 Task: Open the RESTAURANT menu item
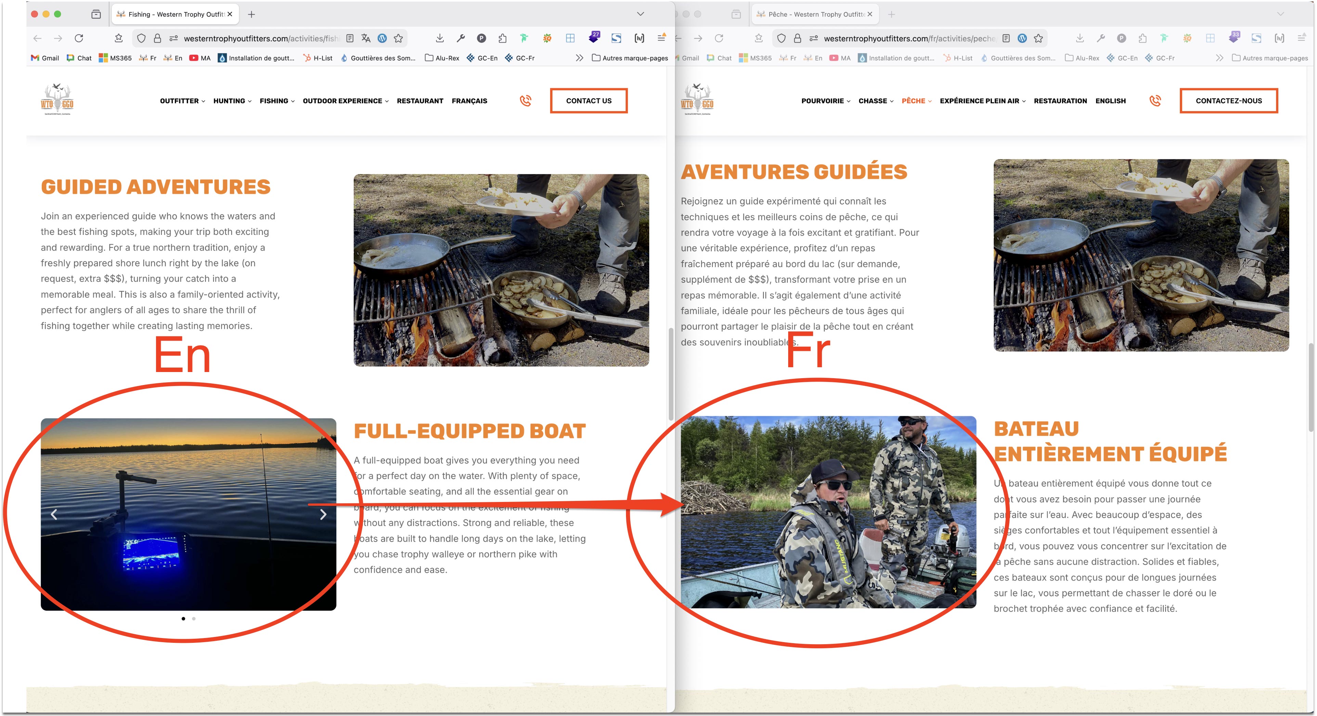point(420,101)
